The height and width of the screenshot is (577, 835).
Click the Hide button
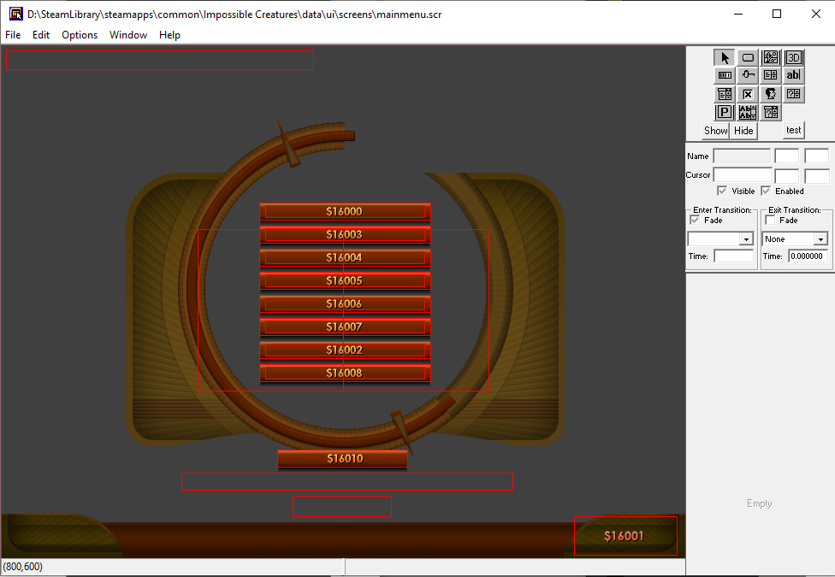pyautogui.click(x=743, y=131)
